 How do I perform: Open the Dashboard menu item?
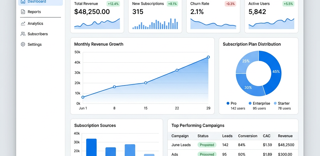[x=40, y=2]
